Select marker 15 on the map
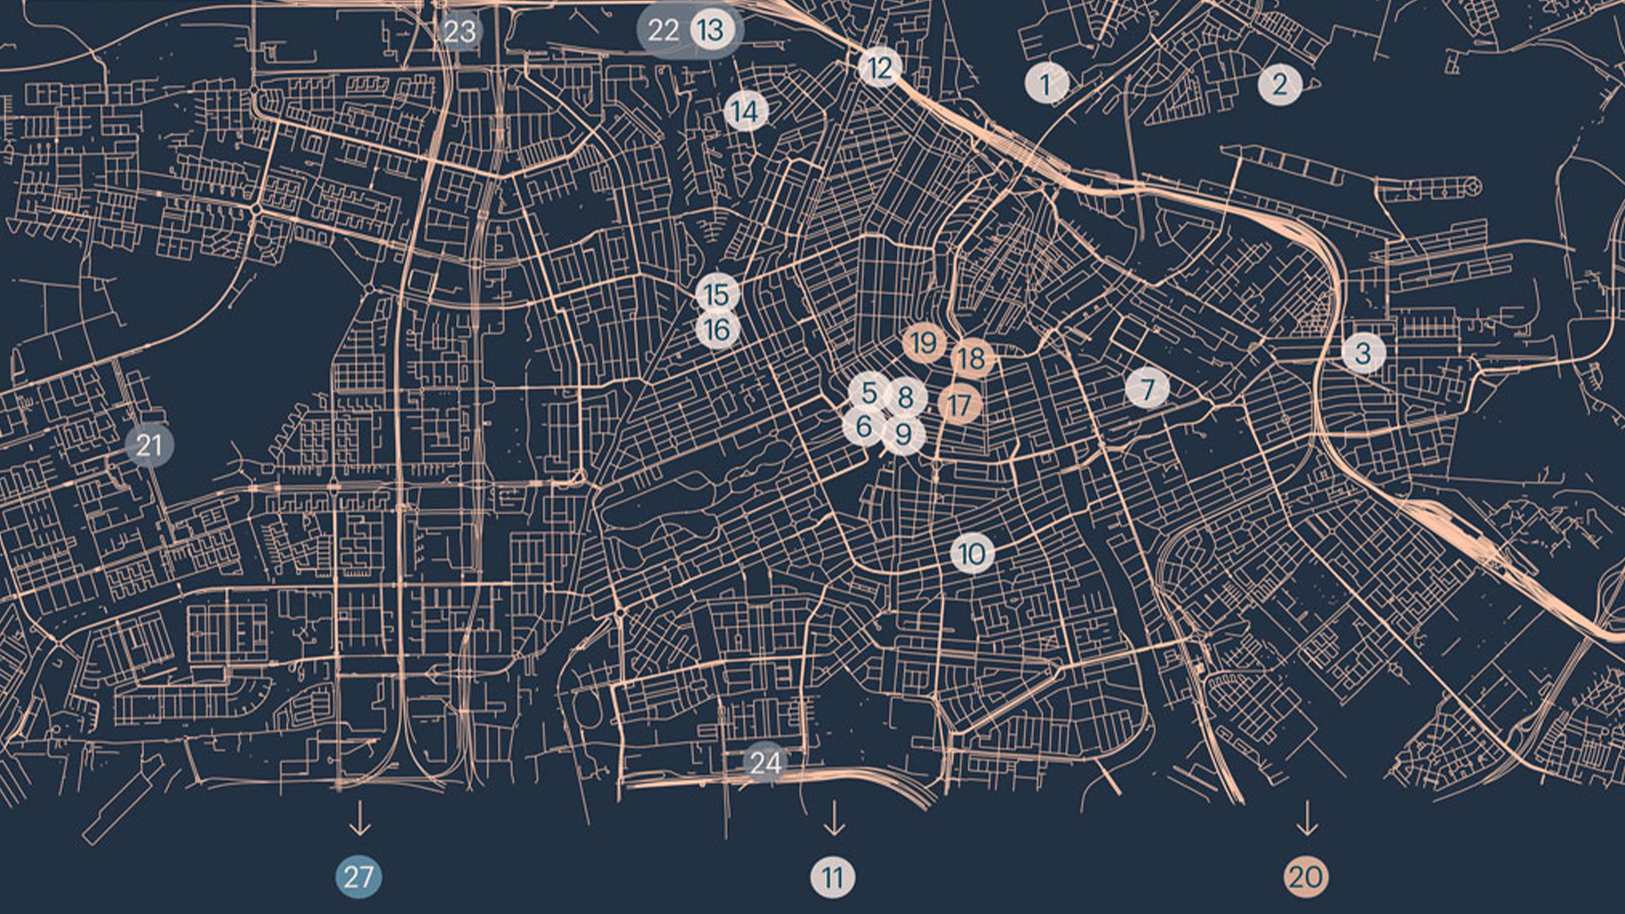Viewport: 1625px width, 914px height. (717, 295)
